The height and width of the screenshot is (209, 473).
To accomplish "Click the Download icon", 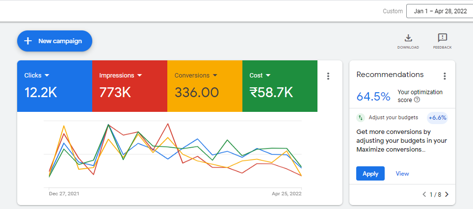I will pos(408,38).
